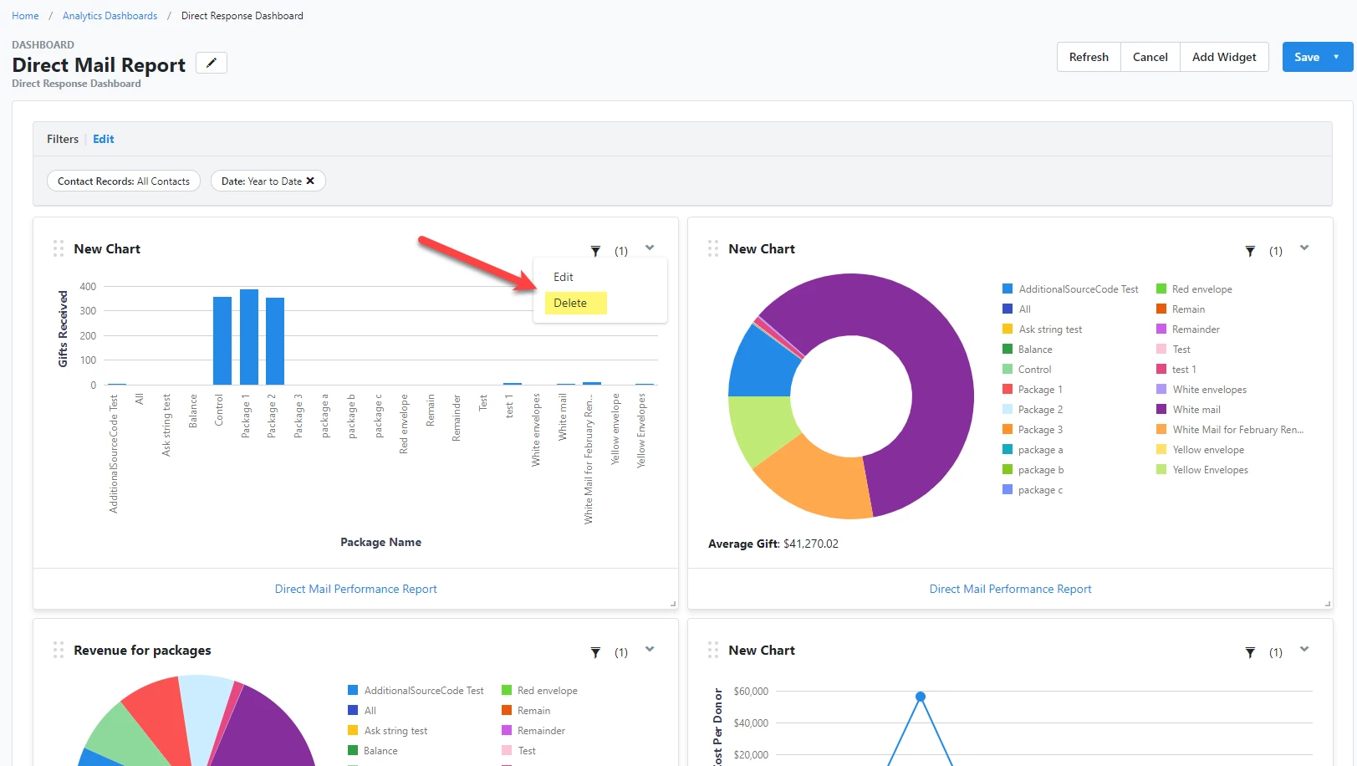The width and height of the screenshot is (1357, 766).
Task: Click filter funnel on cost per donor widget
Action: tap(1250, 652)
